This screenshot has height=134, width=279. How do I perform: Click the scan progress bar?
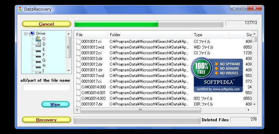pyautogui.click(x=149, y=24)
